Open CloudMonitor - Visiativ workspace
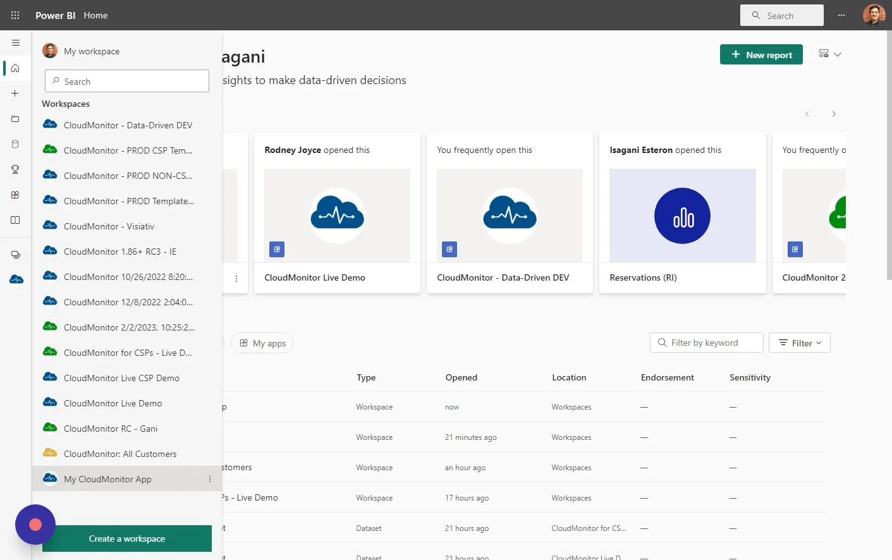The width and height of the screenshot is (892, 560). coord(127,226)
